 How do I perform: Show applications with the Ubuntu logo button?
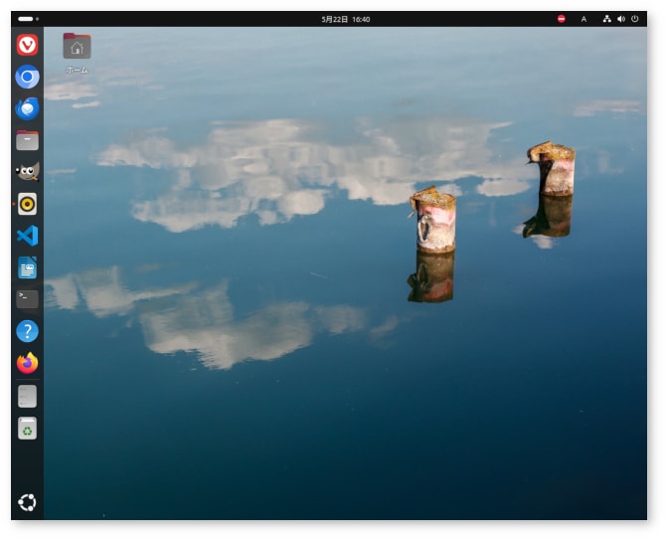pyautogui.click(x=27, y=503)
